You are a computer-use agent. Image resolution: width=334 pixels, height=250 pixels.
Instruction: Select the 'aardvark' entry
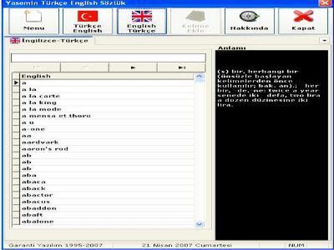[x=106, y=142]
